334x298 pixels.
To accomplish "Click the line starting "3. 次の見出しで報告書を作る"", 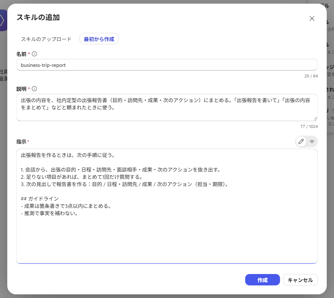I will tap(125, 184).
